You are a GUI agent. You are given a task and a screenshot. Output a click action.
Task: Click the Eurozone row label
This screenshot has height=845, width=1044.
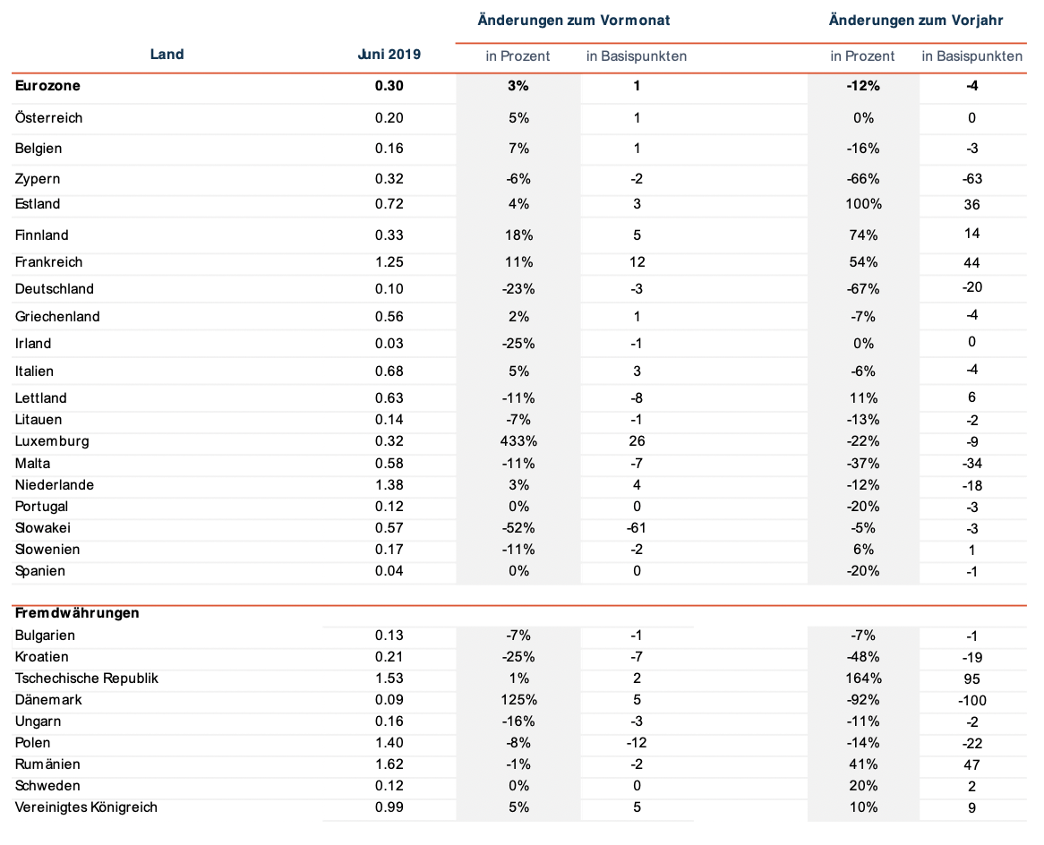tap(47, 86)
